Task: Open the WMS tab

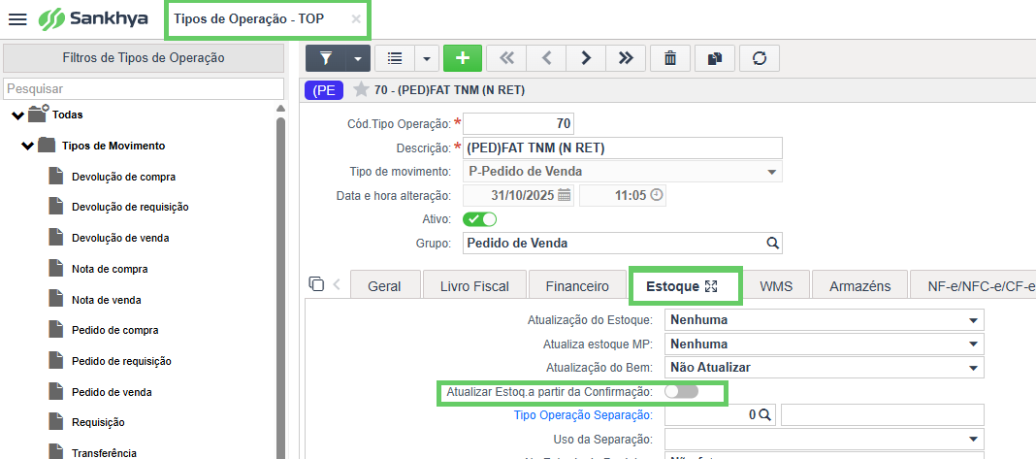Action: (x=776, y=286)
